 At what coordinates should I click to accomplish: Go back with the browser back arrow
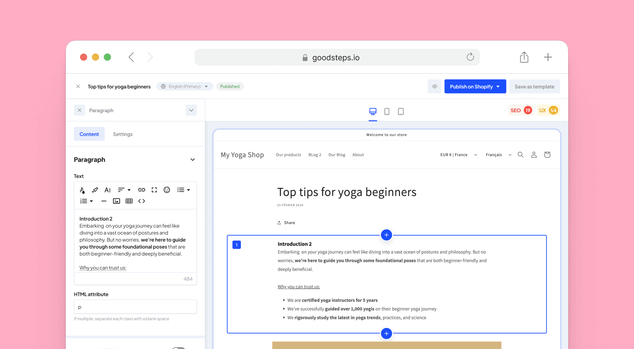click(131, 57)
